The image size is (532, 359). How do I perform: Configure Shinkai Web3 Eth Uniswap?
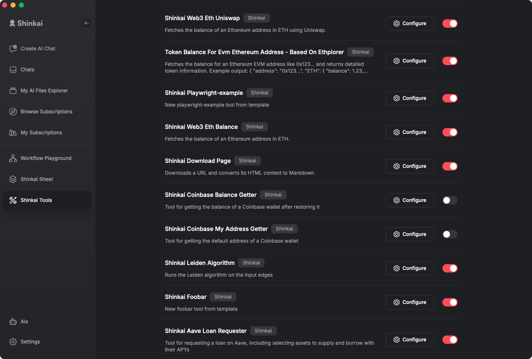coord(410,24)
